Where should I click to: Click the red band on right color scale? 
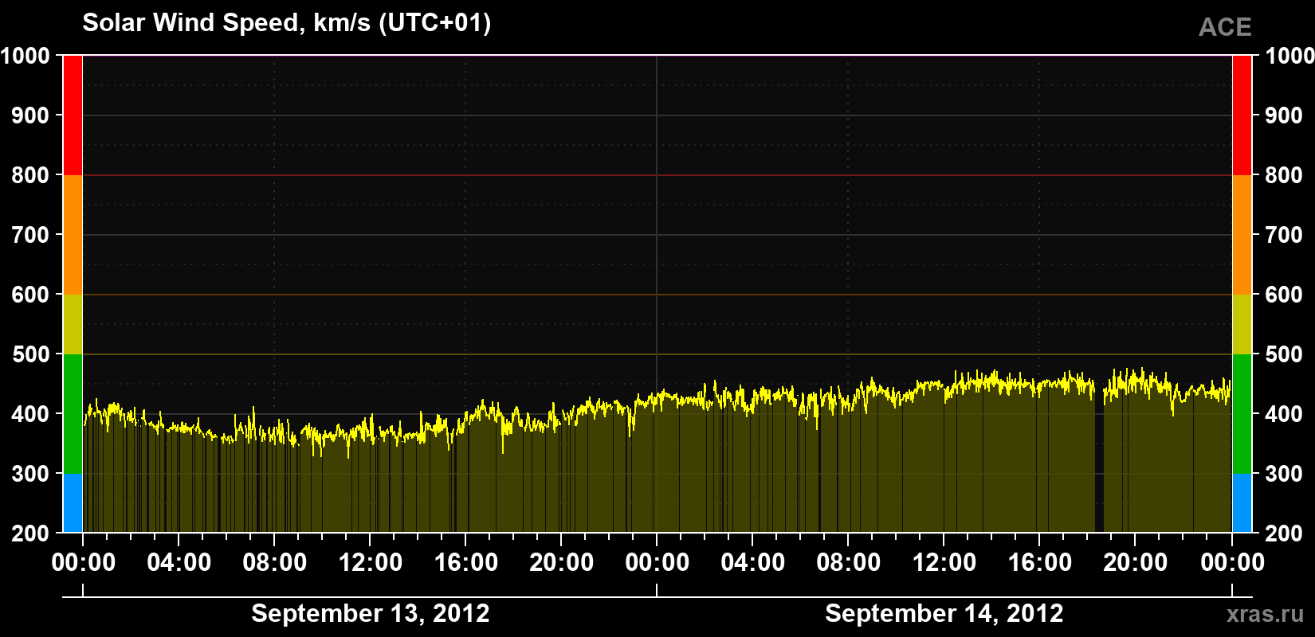pyautogui.click(x=1242, y=115)
